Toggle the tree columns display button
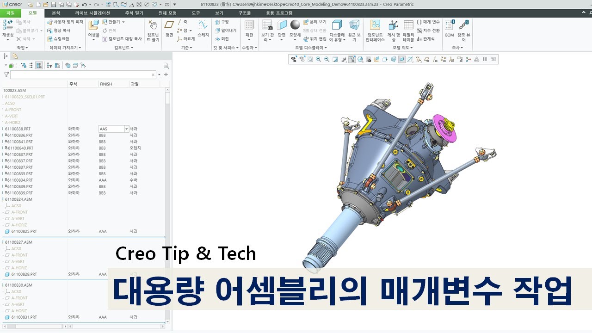Image resolution: width=592 pixels, height=333 pixels. click(x=39, y=66)
